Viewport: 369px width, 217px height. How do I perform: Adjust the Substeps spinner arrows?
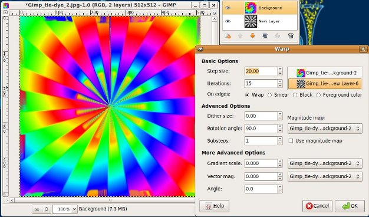click(280, 141)
